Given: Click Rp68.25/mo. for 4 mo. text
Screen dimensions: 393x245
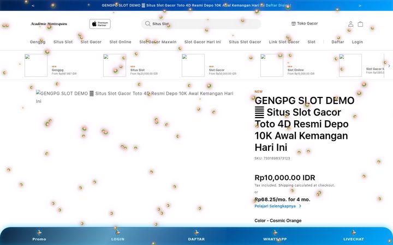Looking at the screenshot, I should pyautogui.click(x=283, y=199).
